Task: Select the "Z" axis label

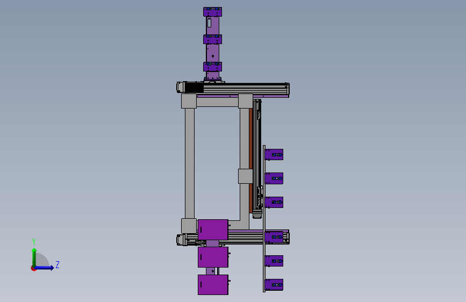Action: click(x=58, y=264)
